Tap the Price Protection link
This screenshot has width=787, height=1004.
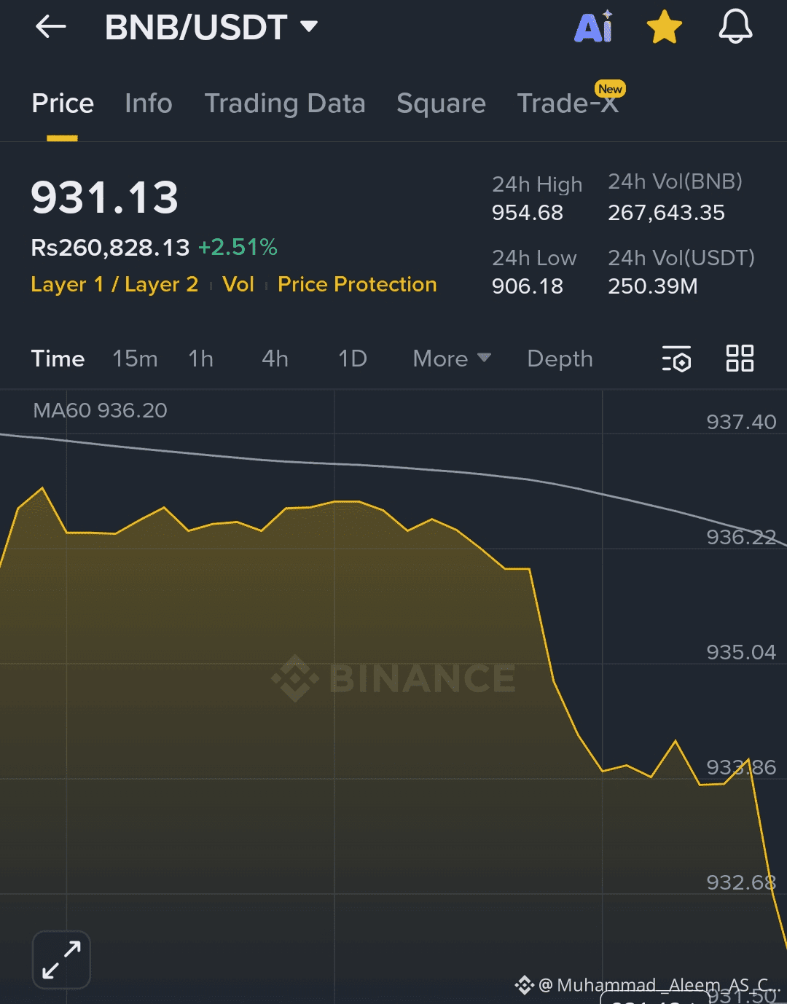[x=357, y=284]
